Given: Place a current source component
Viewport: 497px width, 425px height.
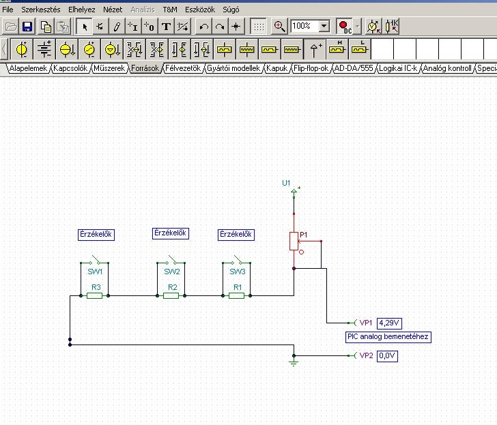Looking at the screenshot, I should pyautogui.click(x=67, y=49).
